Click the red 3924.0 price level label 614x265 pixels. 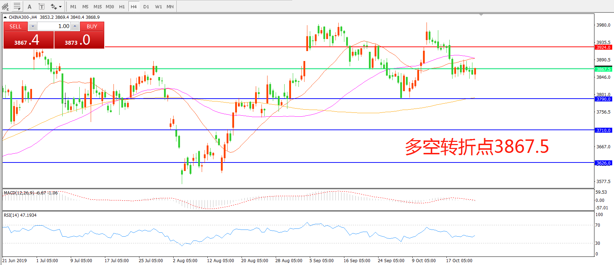603,47
